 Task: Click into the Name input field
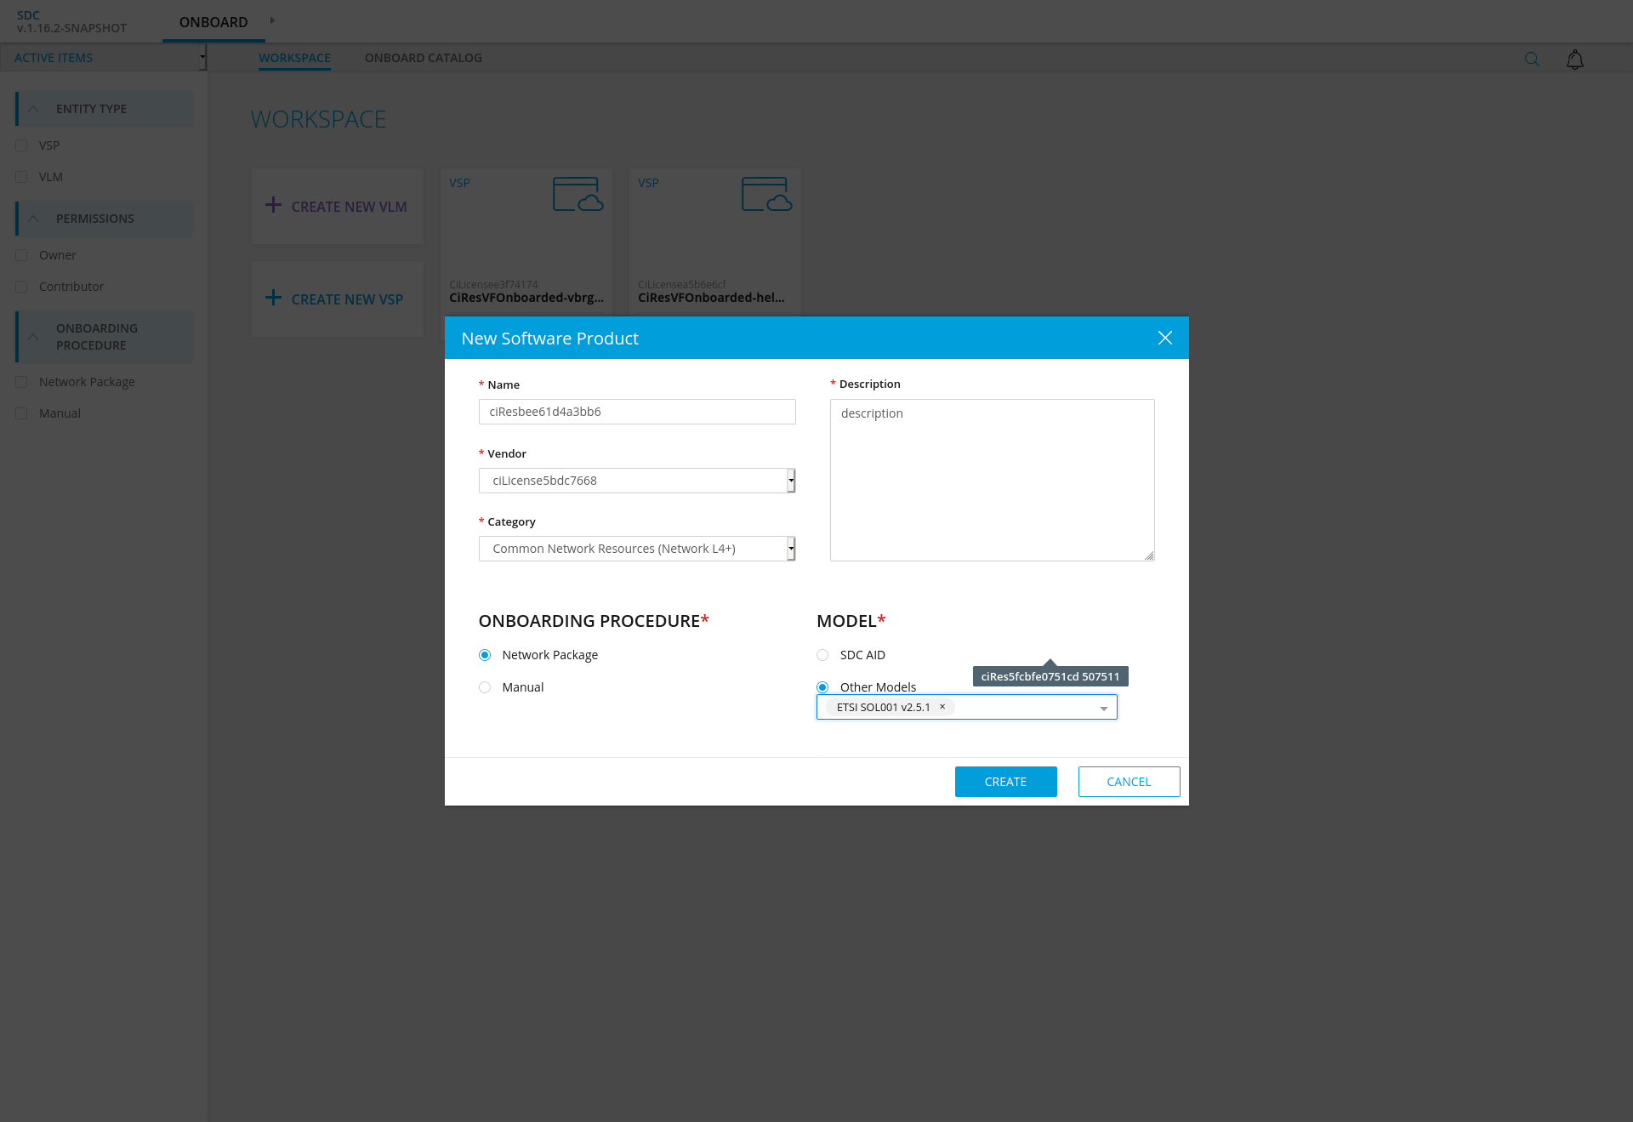coord(636,412)
